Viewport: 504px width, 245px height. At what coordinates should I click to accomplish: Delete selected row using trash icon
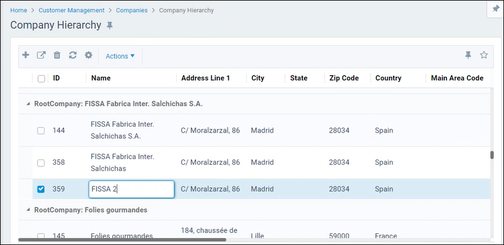pos(57,55)
